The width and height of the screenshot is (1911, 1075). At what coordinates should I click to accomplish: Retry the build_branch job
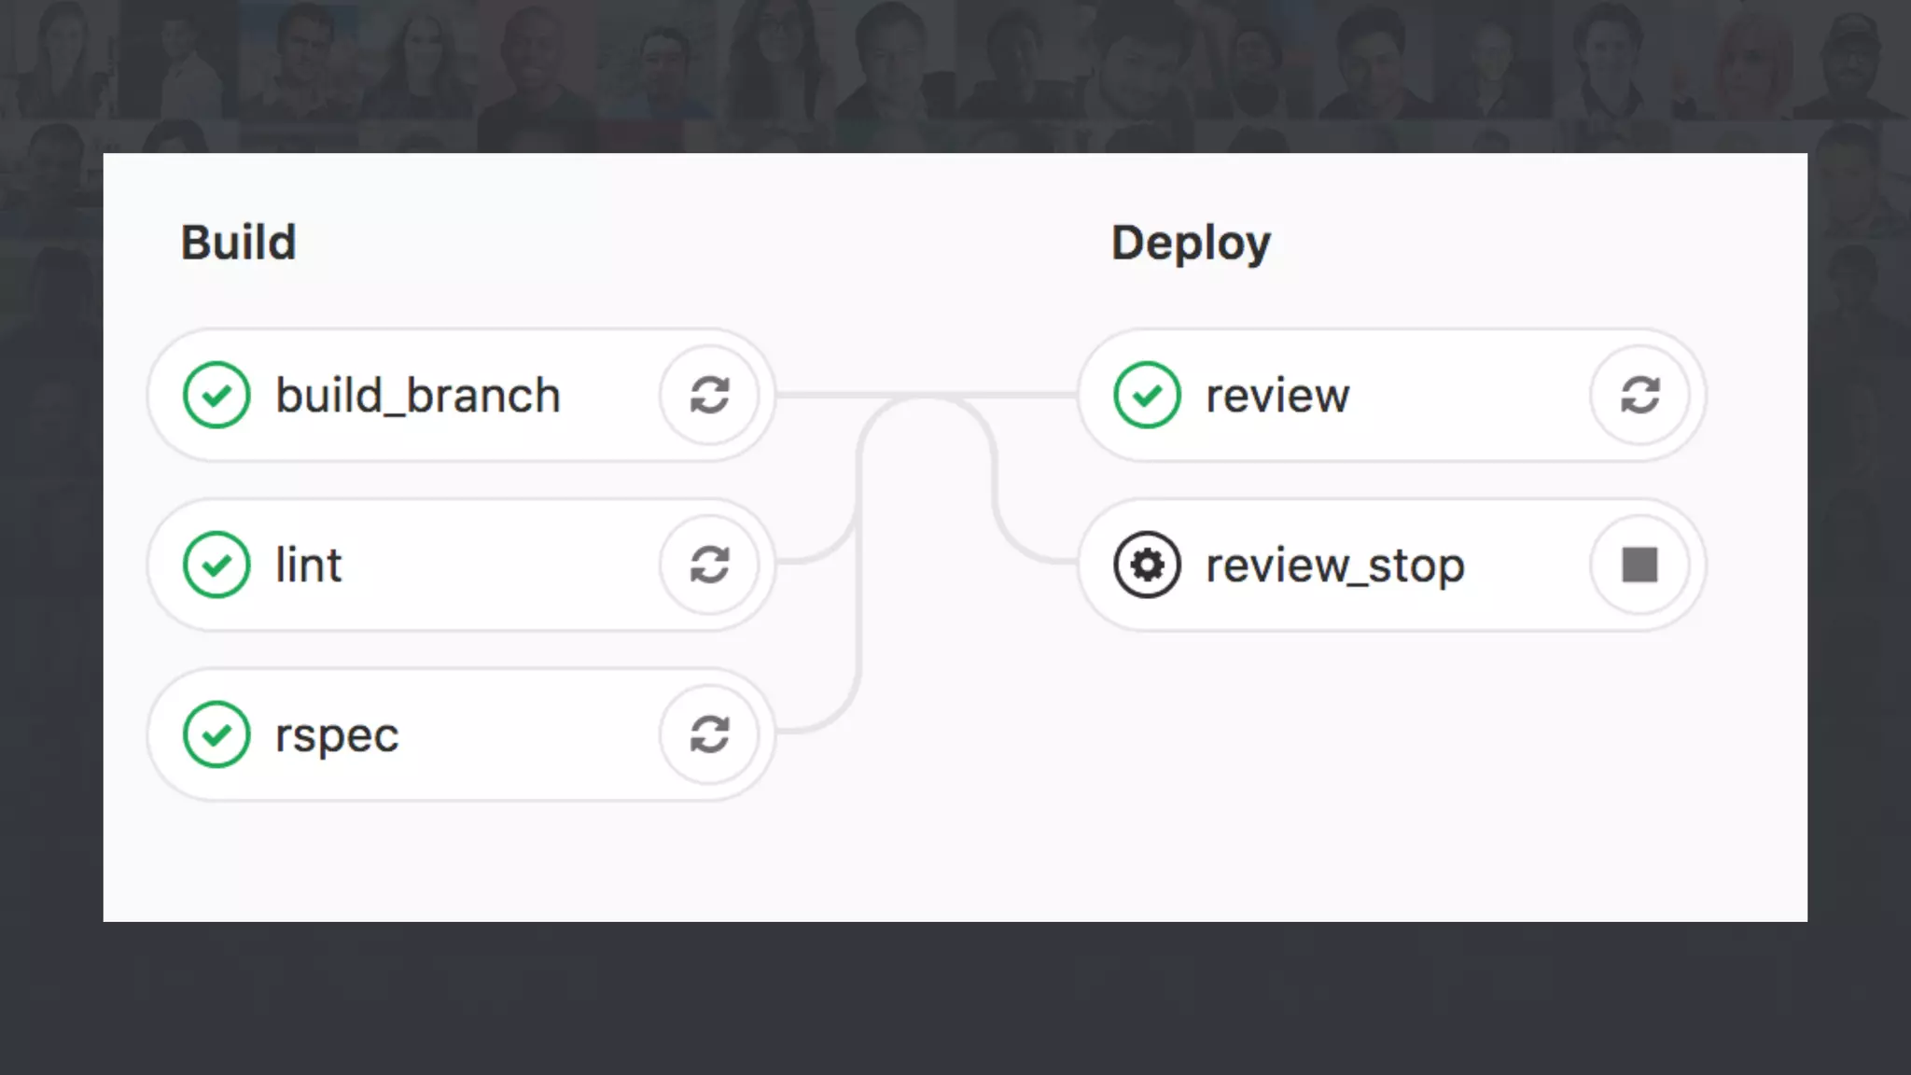click(x=709, y=395)
